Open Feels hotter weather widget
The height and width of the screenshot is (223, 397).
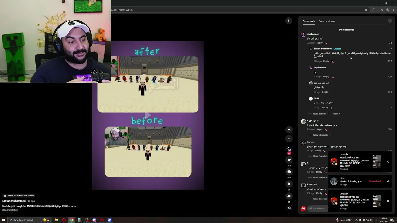tap(344, 220)
